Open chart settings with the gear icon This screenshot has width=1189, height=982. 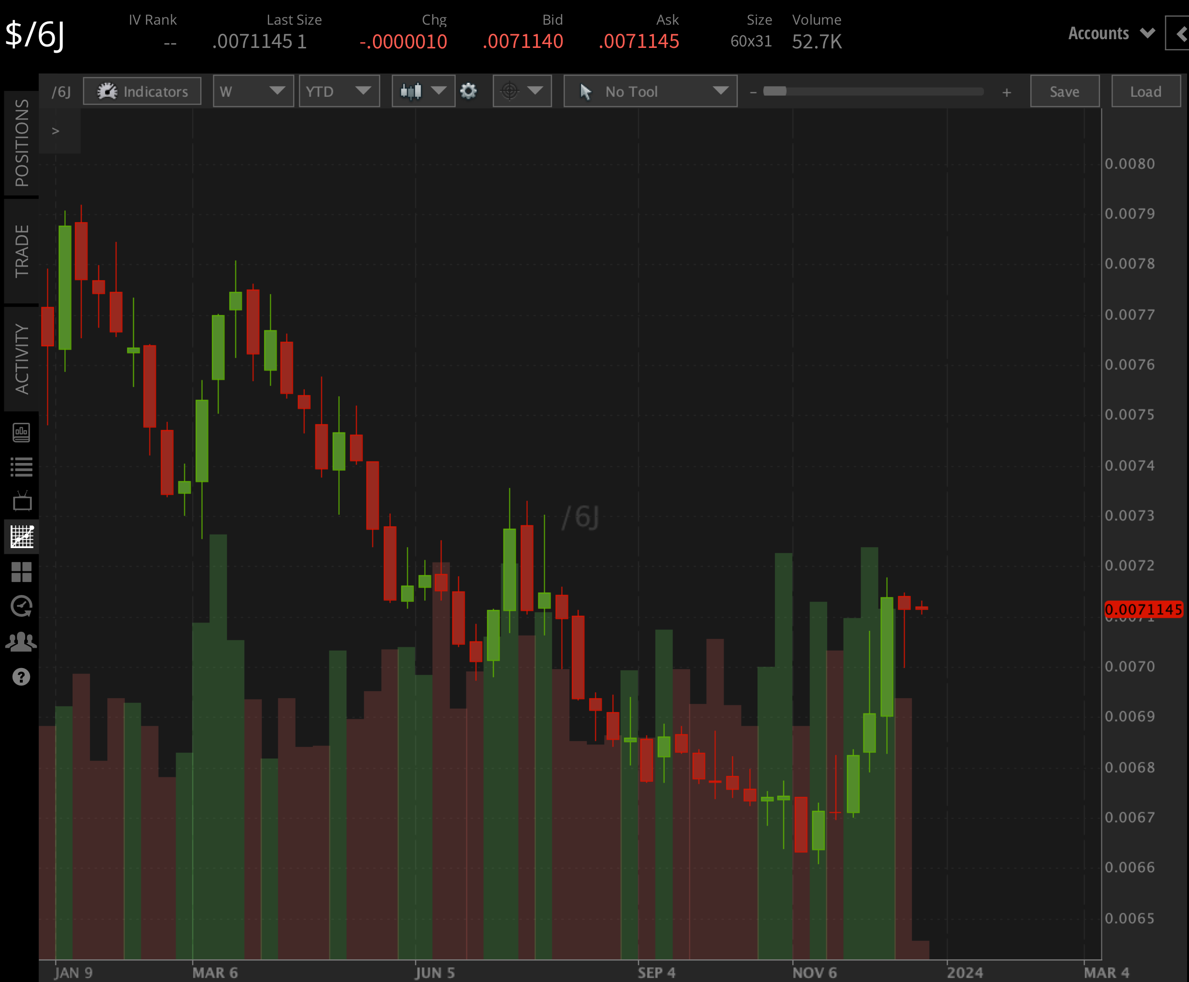click(469, 91)
